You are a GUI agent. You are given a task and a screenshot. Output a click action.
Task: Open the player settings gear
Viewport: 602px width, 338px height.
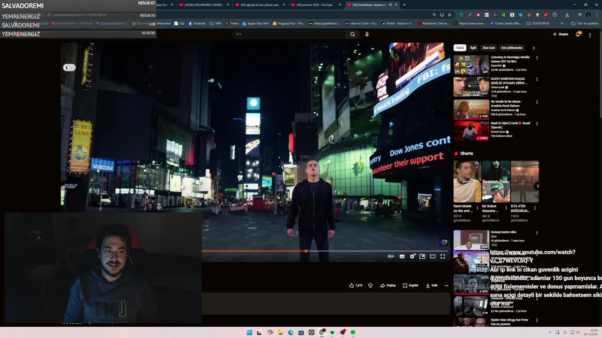click(x=412, y=256)
